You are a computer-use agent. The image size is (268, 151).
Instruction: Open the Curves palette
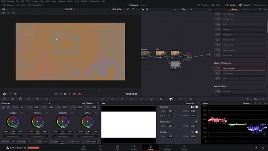103,99
